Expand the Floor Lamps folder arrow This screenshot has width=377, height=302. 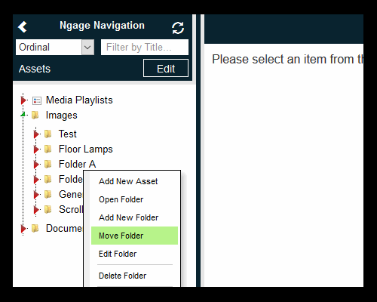(x=36, y=149)
